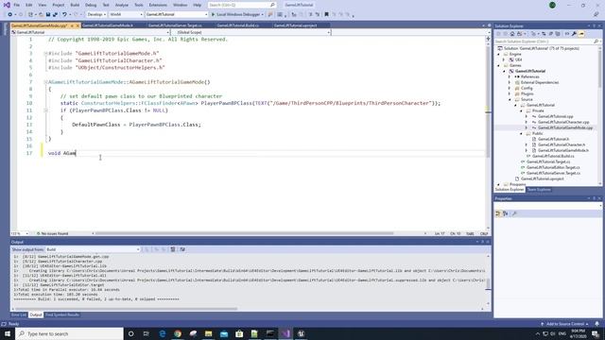Click the Categorized icon in Properties panel
Viewport: 605px width, 340px height.
click(498, 213)
